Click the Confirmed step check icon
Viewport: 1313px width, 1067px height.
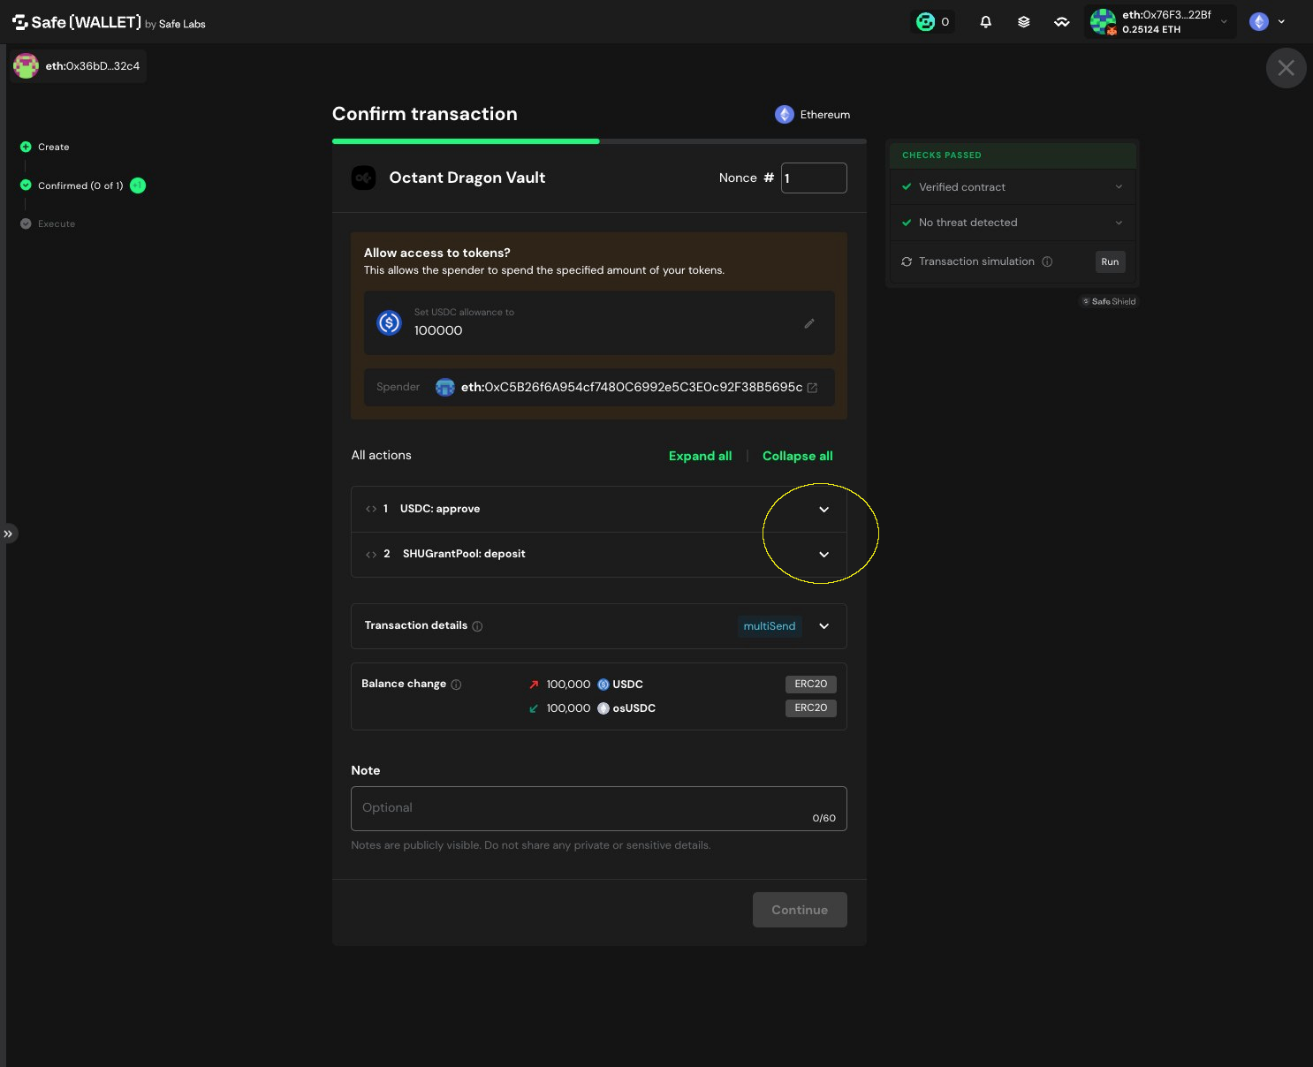coord(26,185)
